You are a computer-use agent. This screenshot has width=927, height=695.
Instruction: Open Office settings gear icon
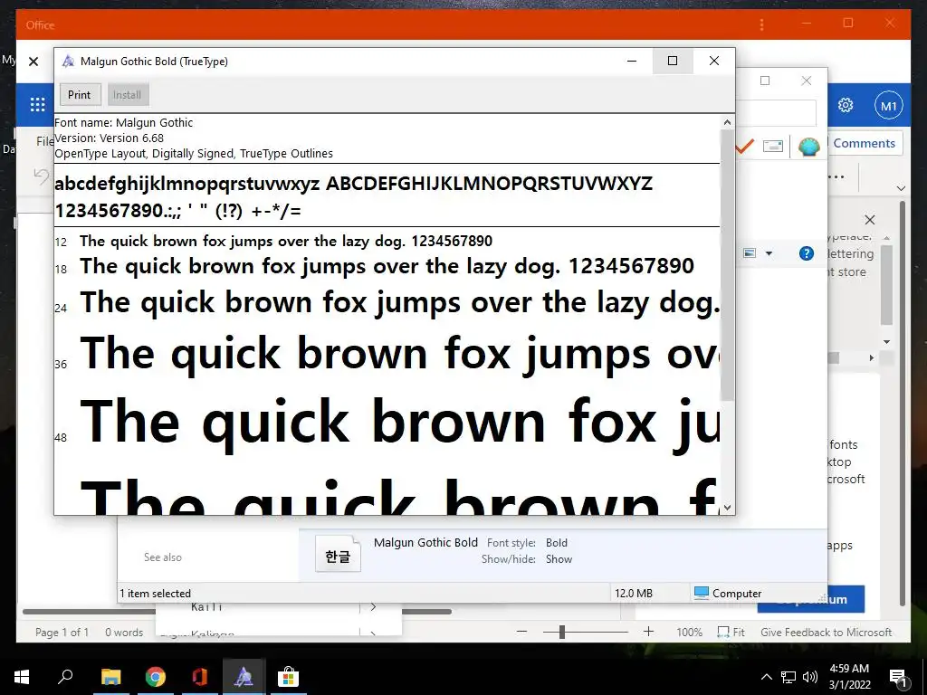[x=846, y=105]
